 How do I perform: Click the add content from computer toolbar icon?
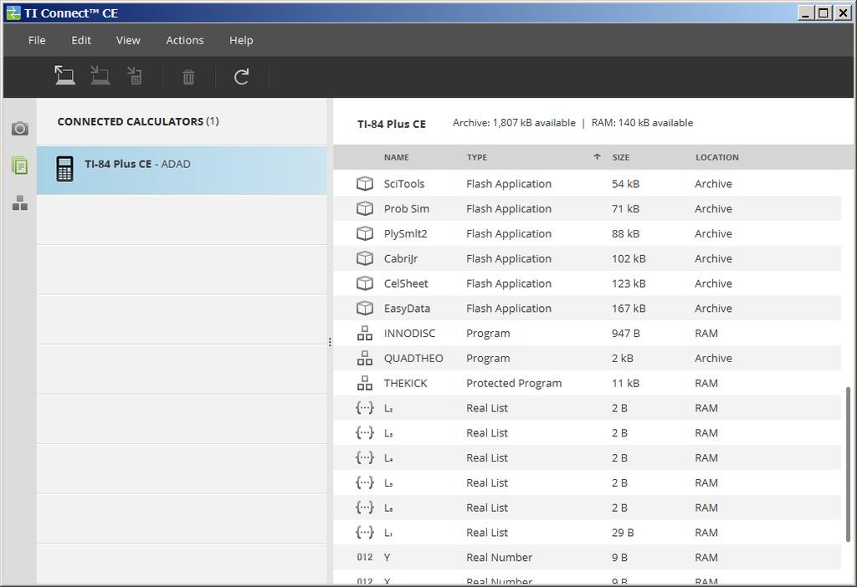[65, 75]
